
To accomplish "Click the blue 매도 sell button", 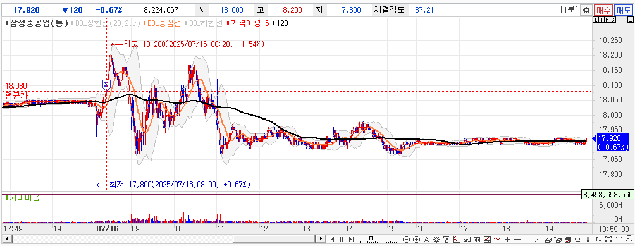I will point(624,10).
